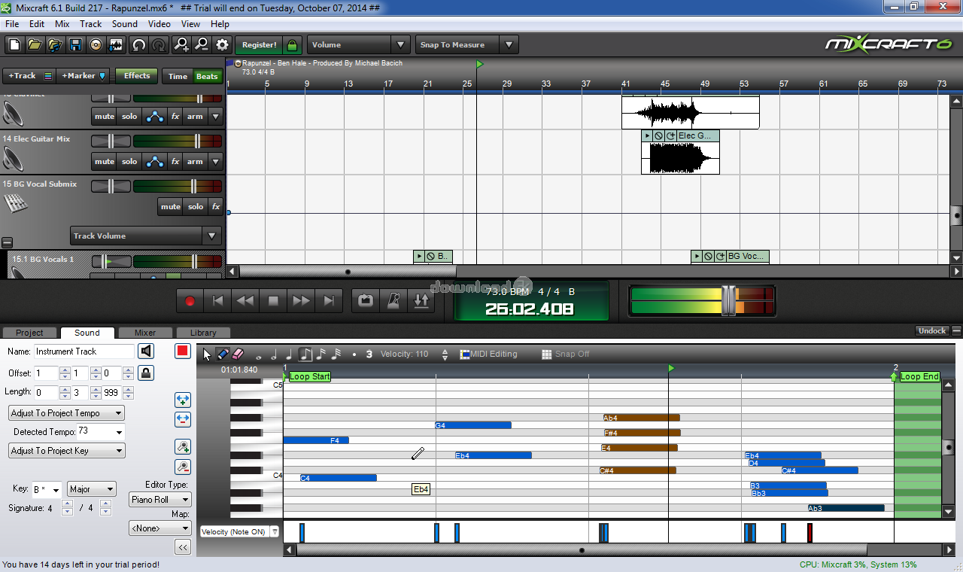
Task: Solo the BG Vocal Submix track
Action: [195, 206]
